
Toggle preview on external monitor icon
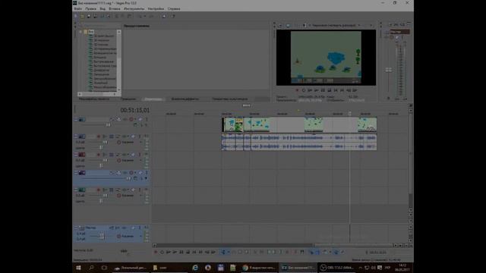288,25
